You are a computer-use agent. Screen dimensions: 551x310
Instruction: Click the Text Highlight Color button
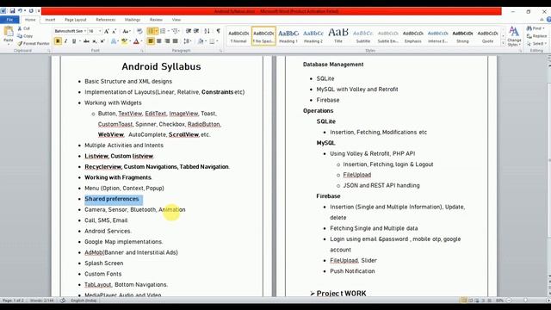coord(124,41)
